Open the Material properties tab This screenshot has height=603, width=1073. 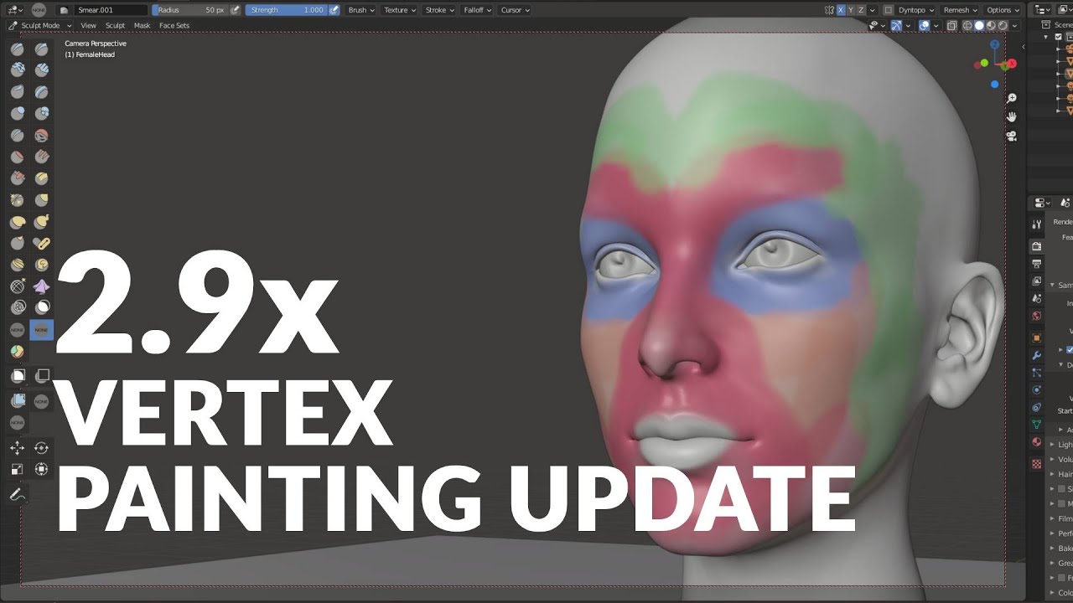(1037, 442)
